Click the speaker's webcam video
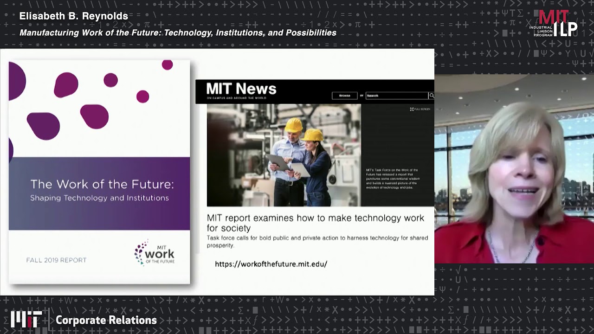594x334 pixels. pyautogui.click(x=514, y=169)
